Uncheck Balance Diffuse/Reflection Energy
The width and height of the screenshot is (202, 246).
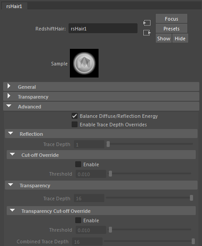(74, 116)
